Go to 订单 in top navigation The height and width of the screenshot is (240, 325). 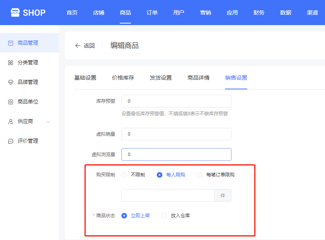(x=152, y=13)
